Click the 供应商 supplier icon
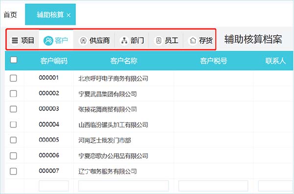 [83, 40]
